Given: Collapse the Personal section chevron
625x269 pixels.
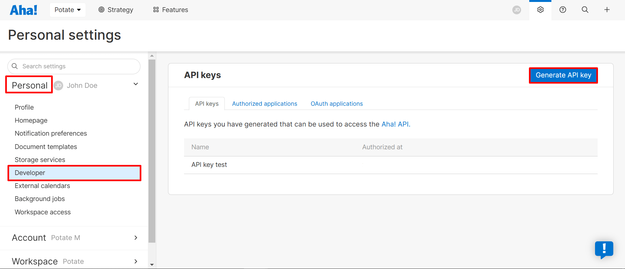Looking at the screenshot, I should click(136, 84).
